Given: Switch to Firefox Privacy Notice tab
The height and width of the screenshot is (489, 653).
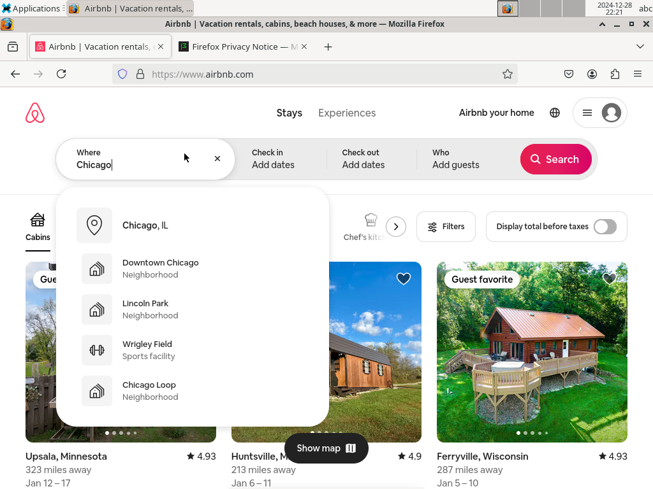Looking at the screenshot, I should point(243,46).
